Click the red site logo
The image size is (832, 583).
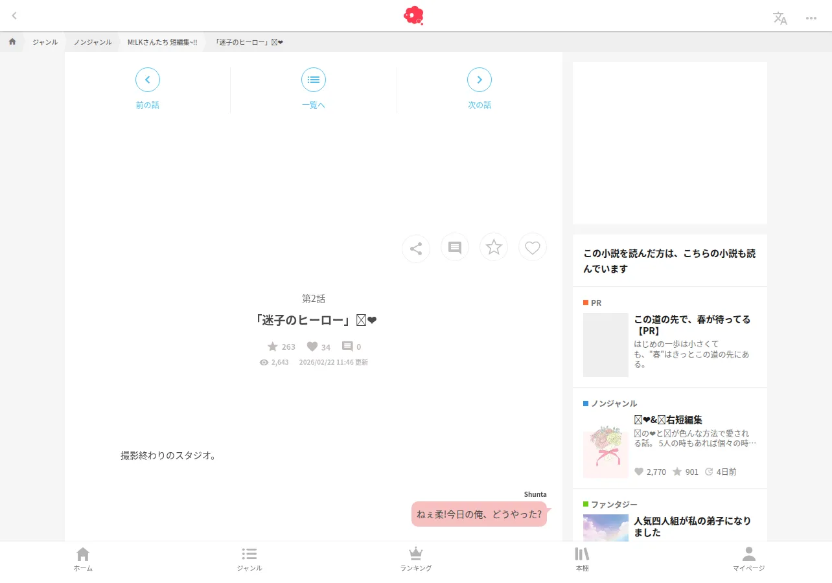413,16
